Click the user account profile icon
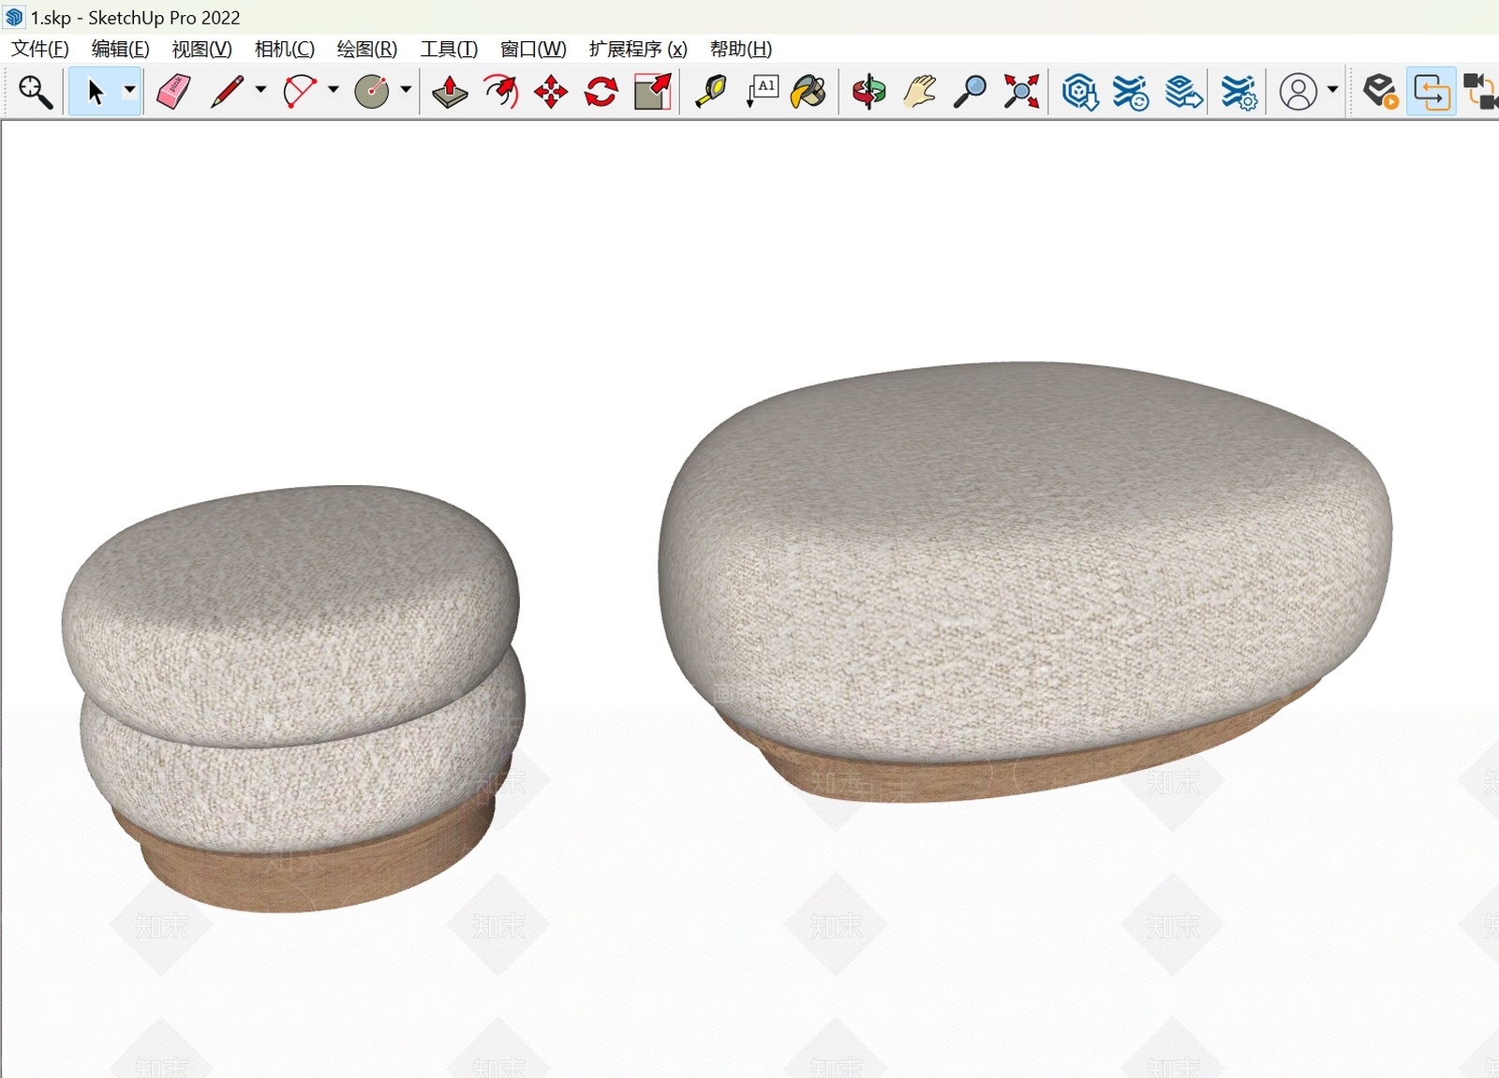The image size is (1499, 1078). [1299, 92]
